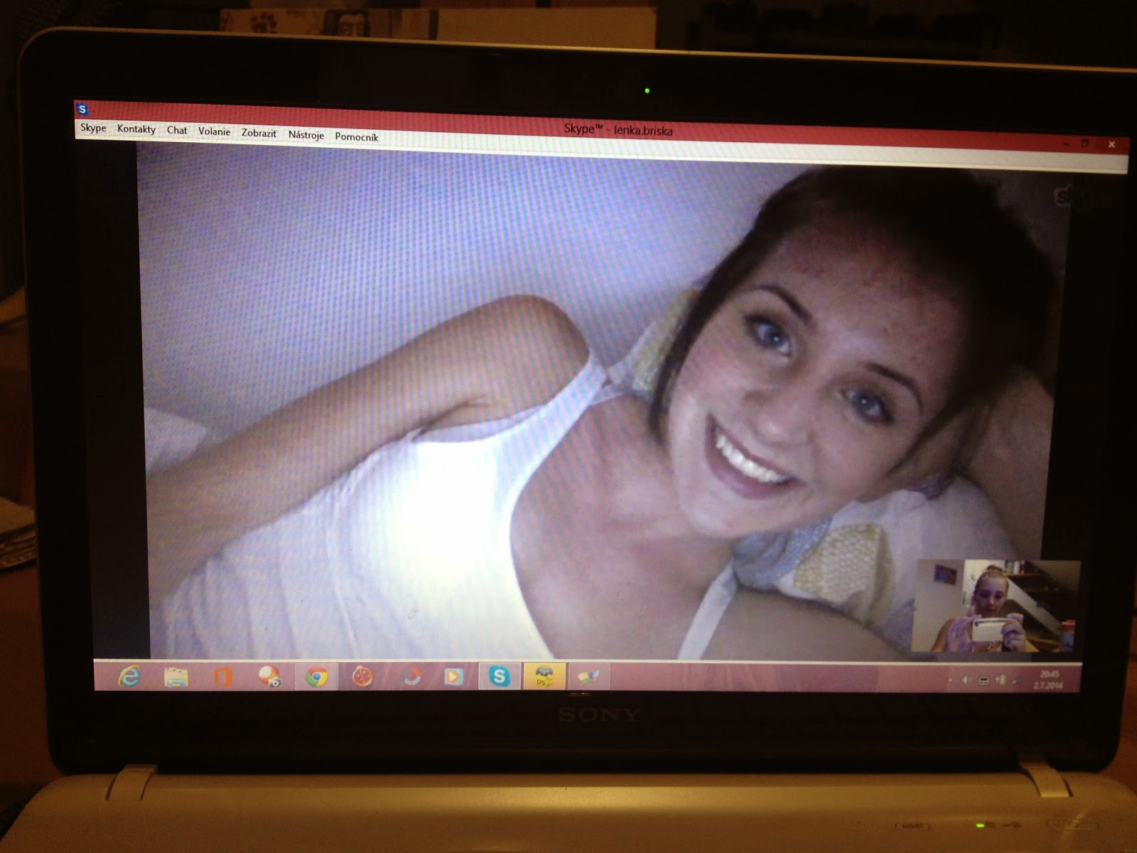Image resolution: width=1137 pixels, height=853 pixels.
Task: Open the ball-with-camera taskbar app
Action: coord(269,677)
